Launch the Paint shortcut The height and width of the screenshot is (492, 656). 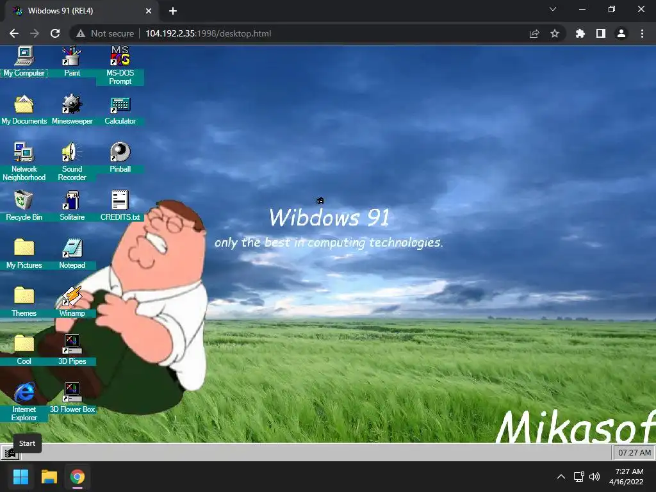click(72, 61)
